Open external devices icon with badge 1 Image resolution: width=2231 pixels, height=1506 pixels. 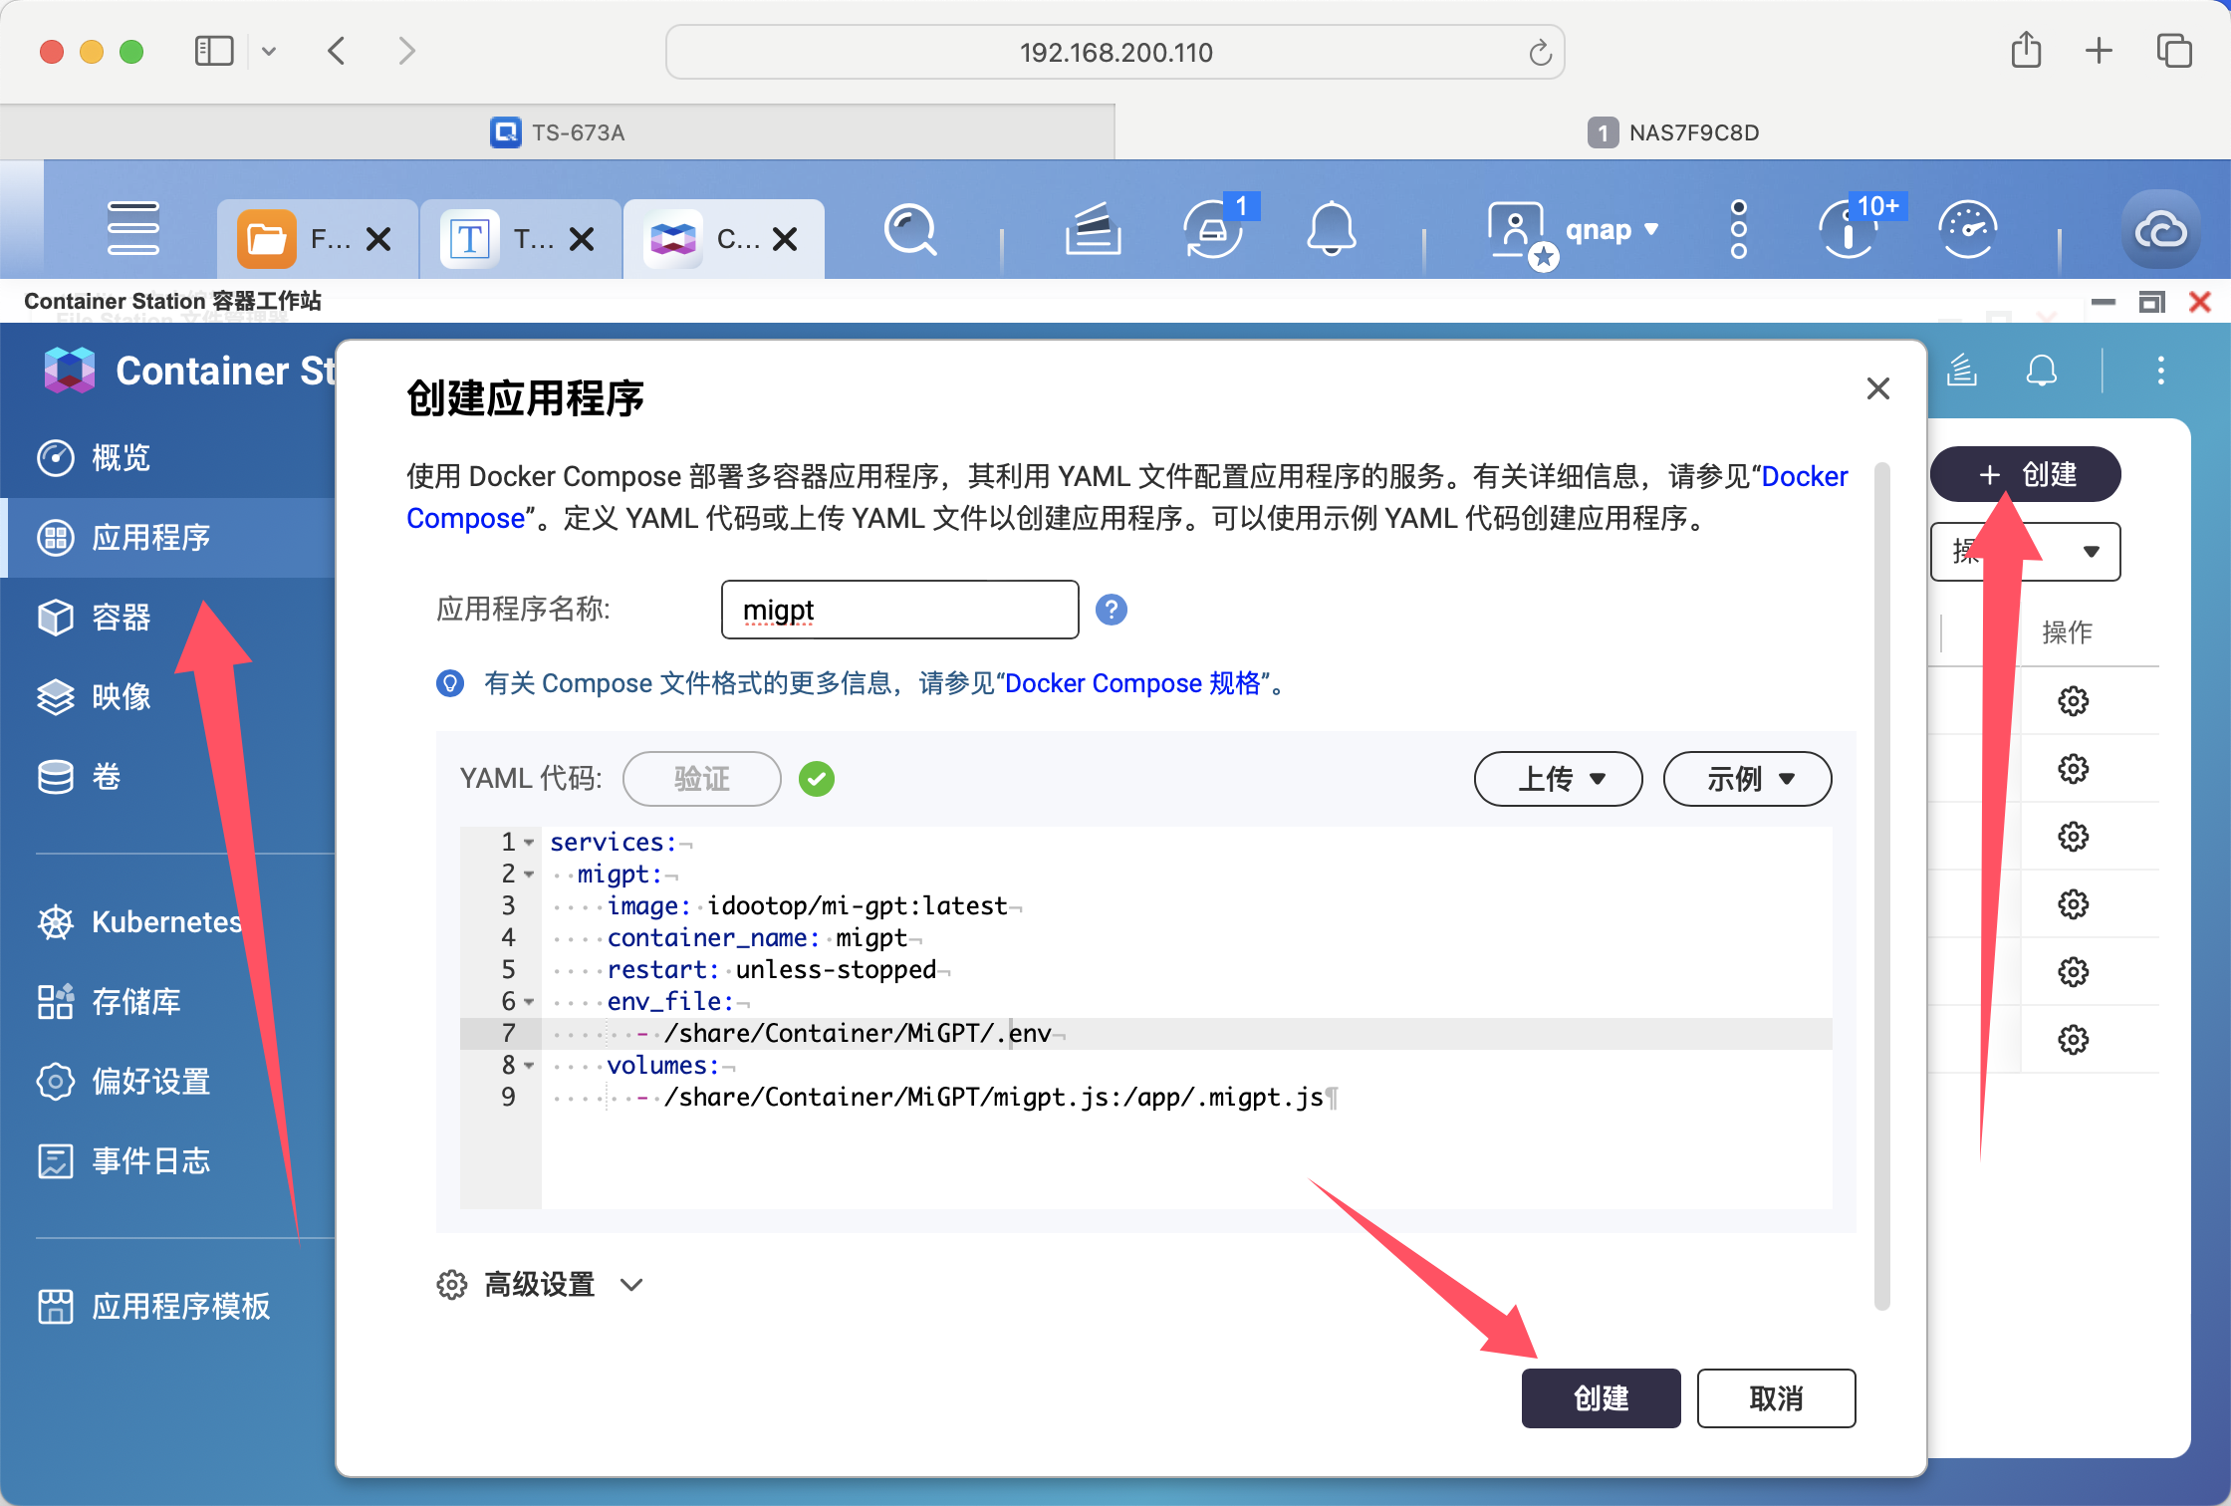(x=1213, y=229)
